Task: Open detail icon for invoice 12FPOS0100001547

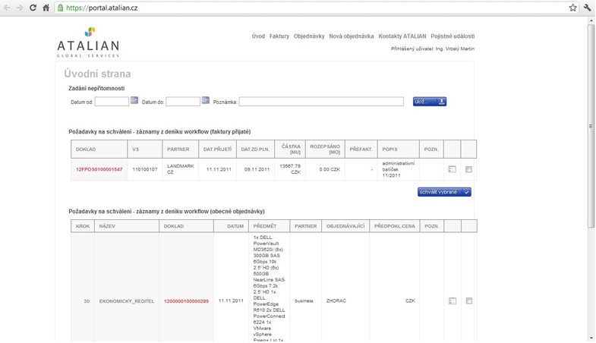Action: click(x=452, y=169)
